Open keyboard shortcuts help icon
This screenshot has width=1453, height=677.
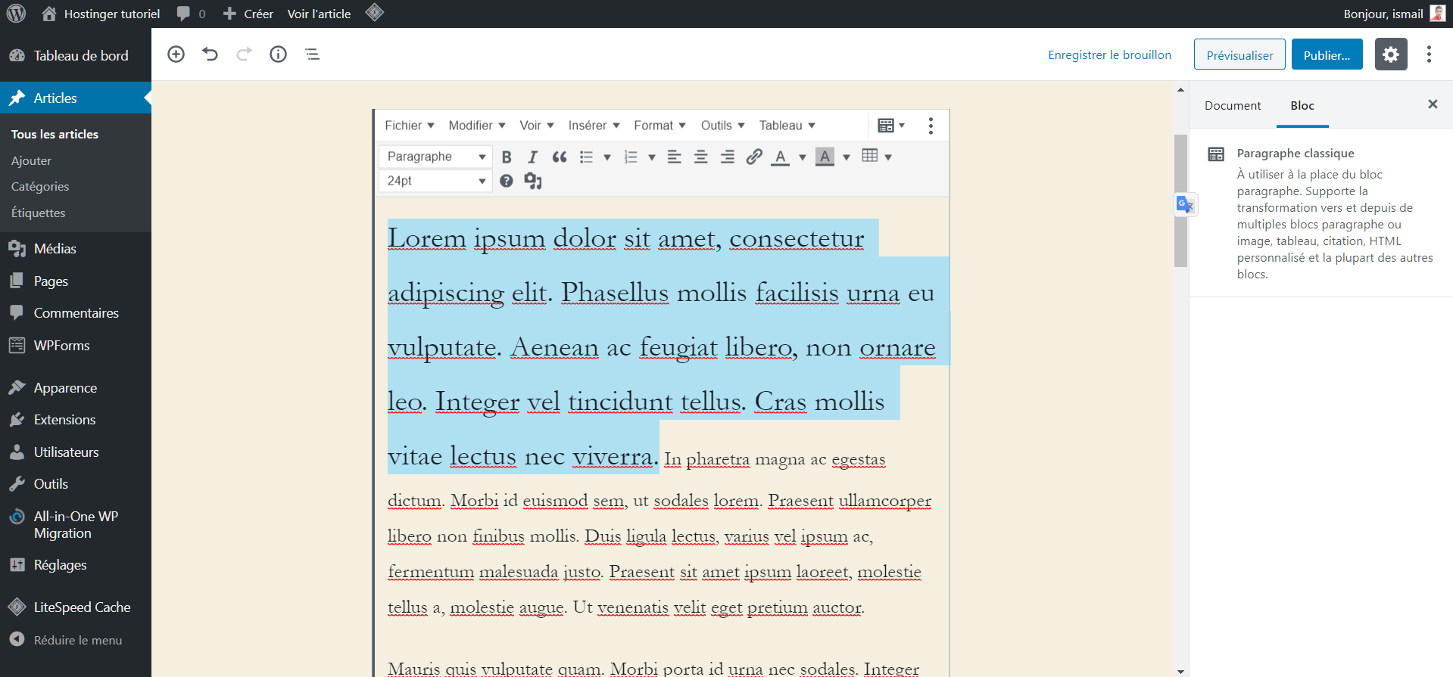[x=507, y=181]
